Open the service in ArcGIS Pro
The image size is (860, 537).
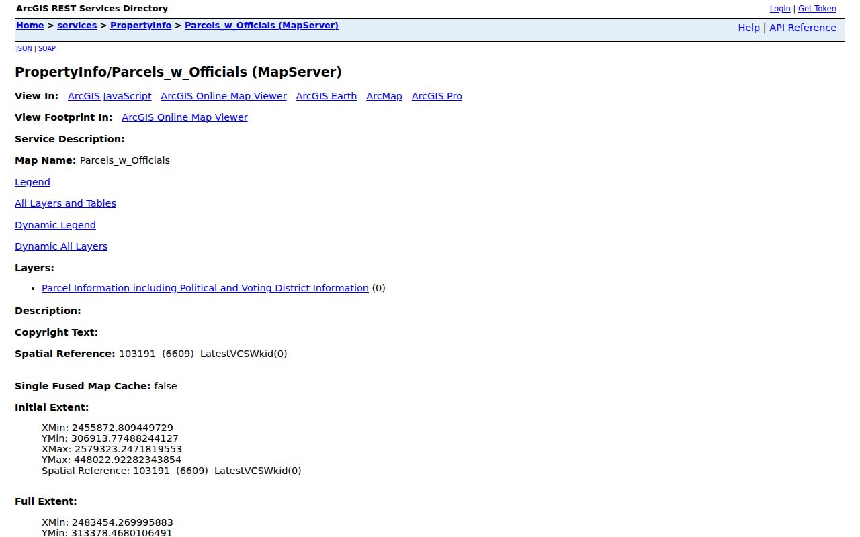pos(437,96)
